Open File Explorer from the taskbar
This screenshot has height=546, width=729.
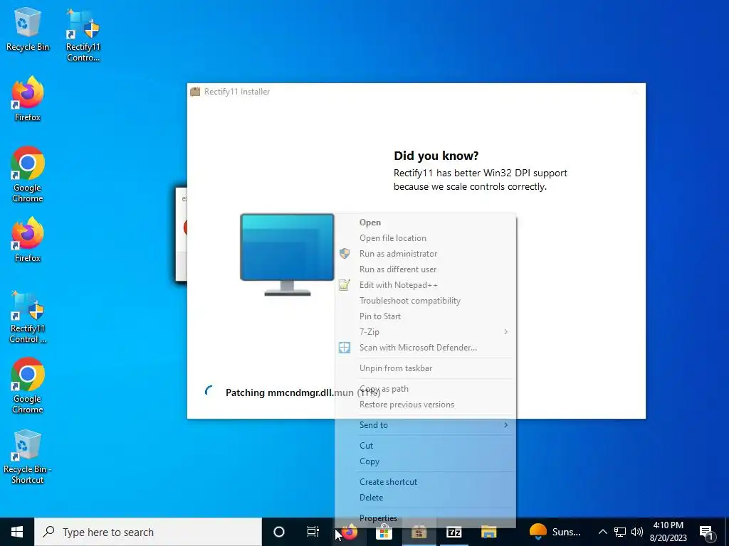pos(488,532)
